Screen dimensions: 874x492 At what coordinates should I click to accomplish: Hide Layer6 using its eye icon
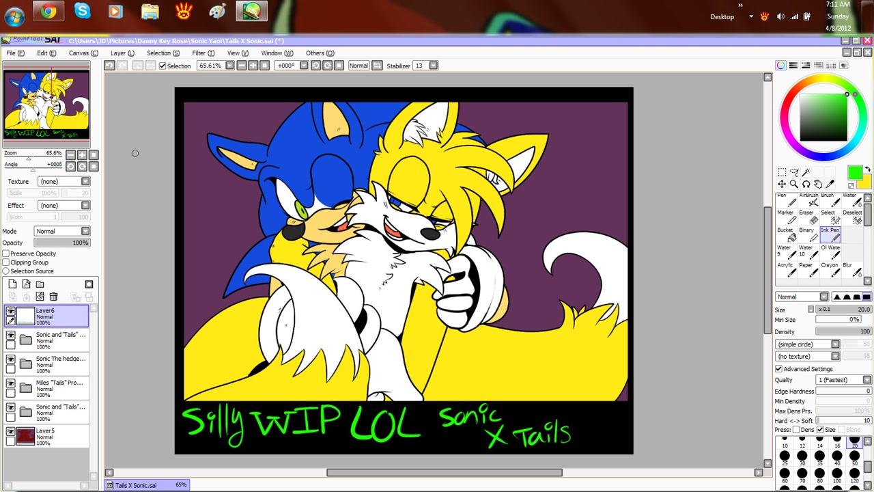11,311
